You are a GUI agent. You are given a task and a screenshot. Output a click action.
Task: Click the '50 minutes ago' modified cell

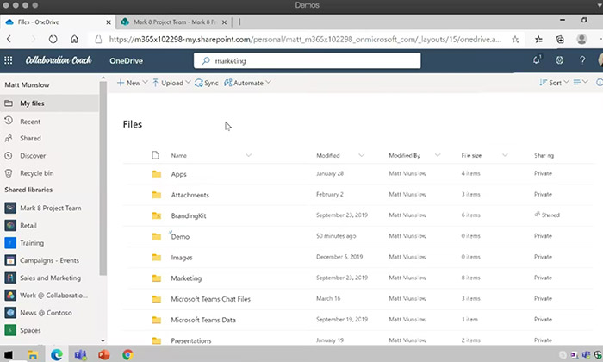tap(336, 236)
